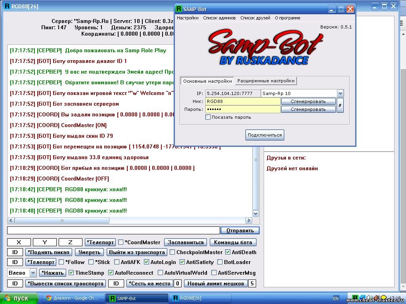Uncheck the AntiSatiety checkbox

point(182,262)
